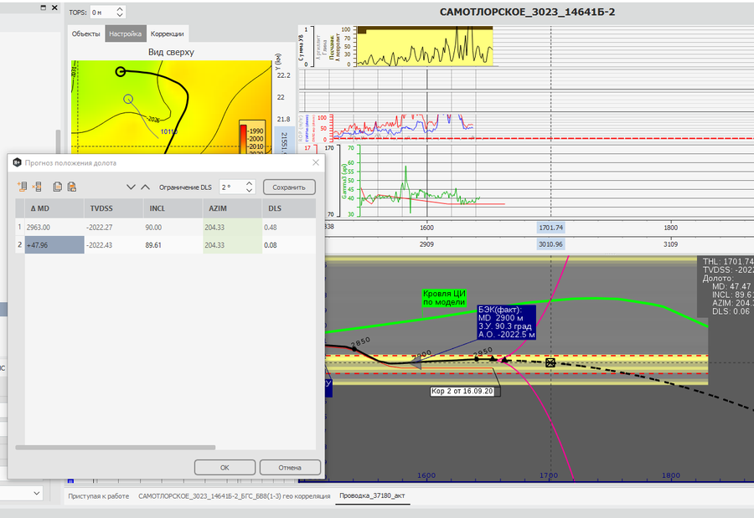Open the Коррекции tab
Image resolution: width=754 pixels, height=518 pixels.
167,33
